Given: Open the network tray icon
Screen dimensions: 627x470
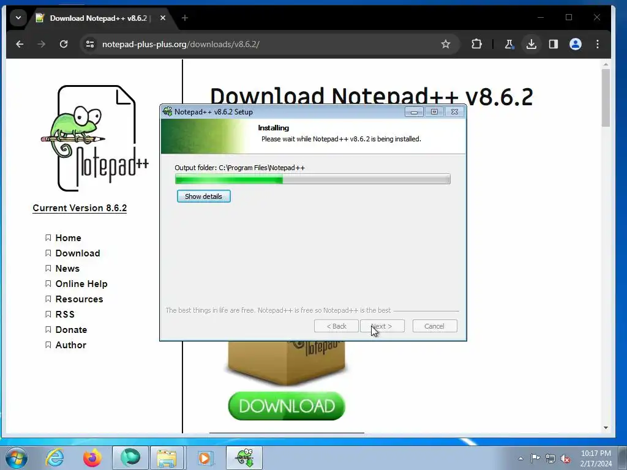Looking at the screenshot, I should (550, 458).
